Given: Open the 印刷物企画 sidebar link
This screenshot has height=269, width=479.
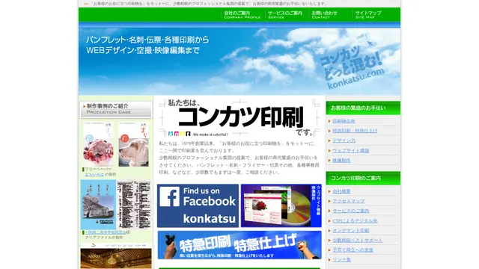Looking at the screenshot, I should click(x=344, y=121).
